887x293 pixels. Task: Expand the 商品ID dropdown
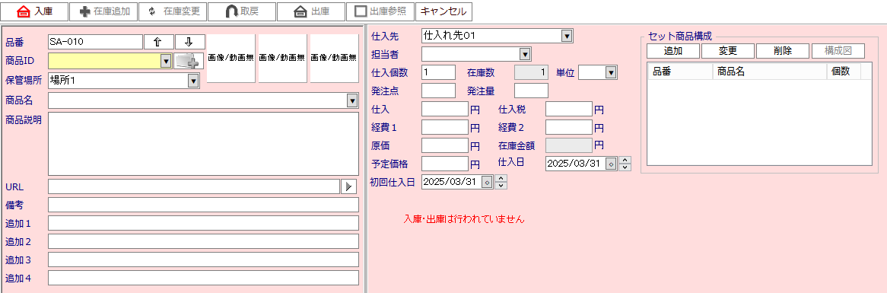coord(166,61)
